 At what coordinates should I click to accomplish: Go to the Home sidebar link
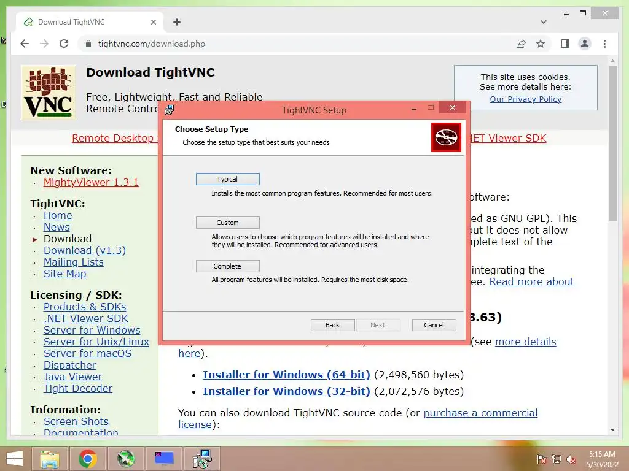click(58, 215)
